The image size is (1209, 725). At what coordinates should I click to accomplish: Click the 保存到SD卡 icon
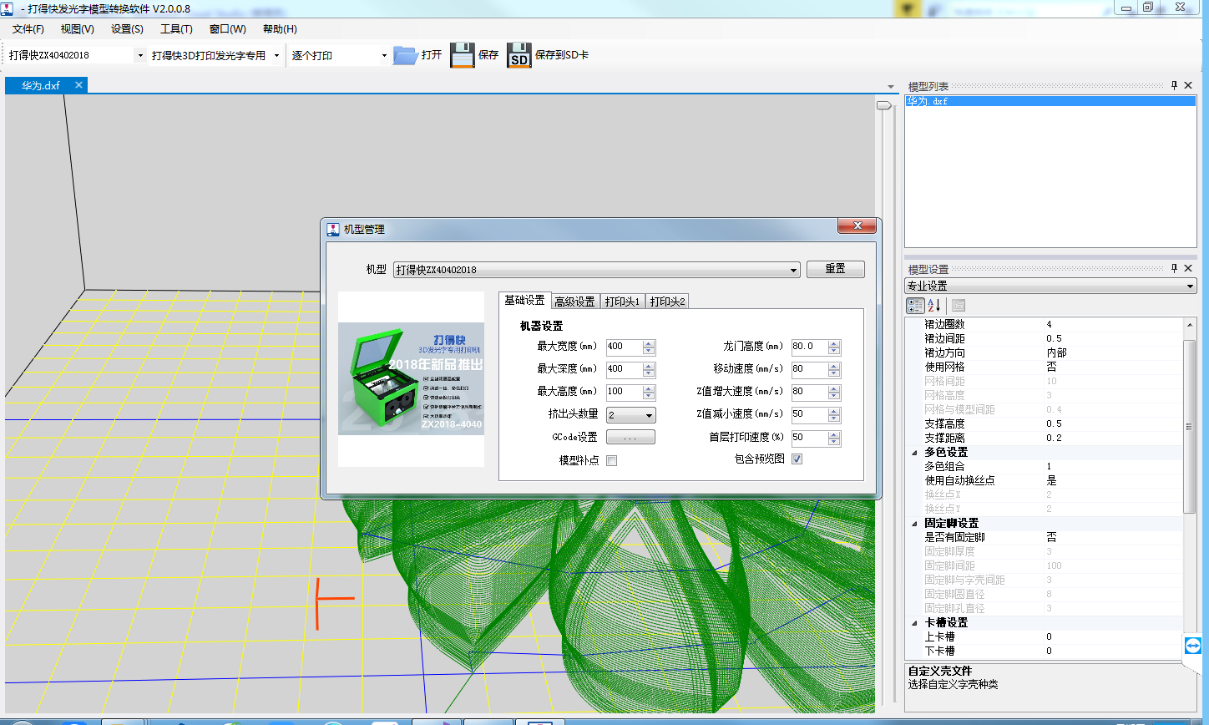[x=519, y=55]
